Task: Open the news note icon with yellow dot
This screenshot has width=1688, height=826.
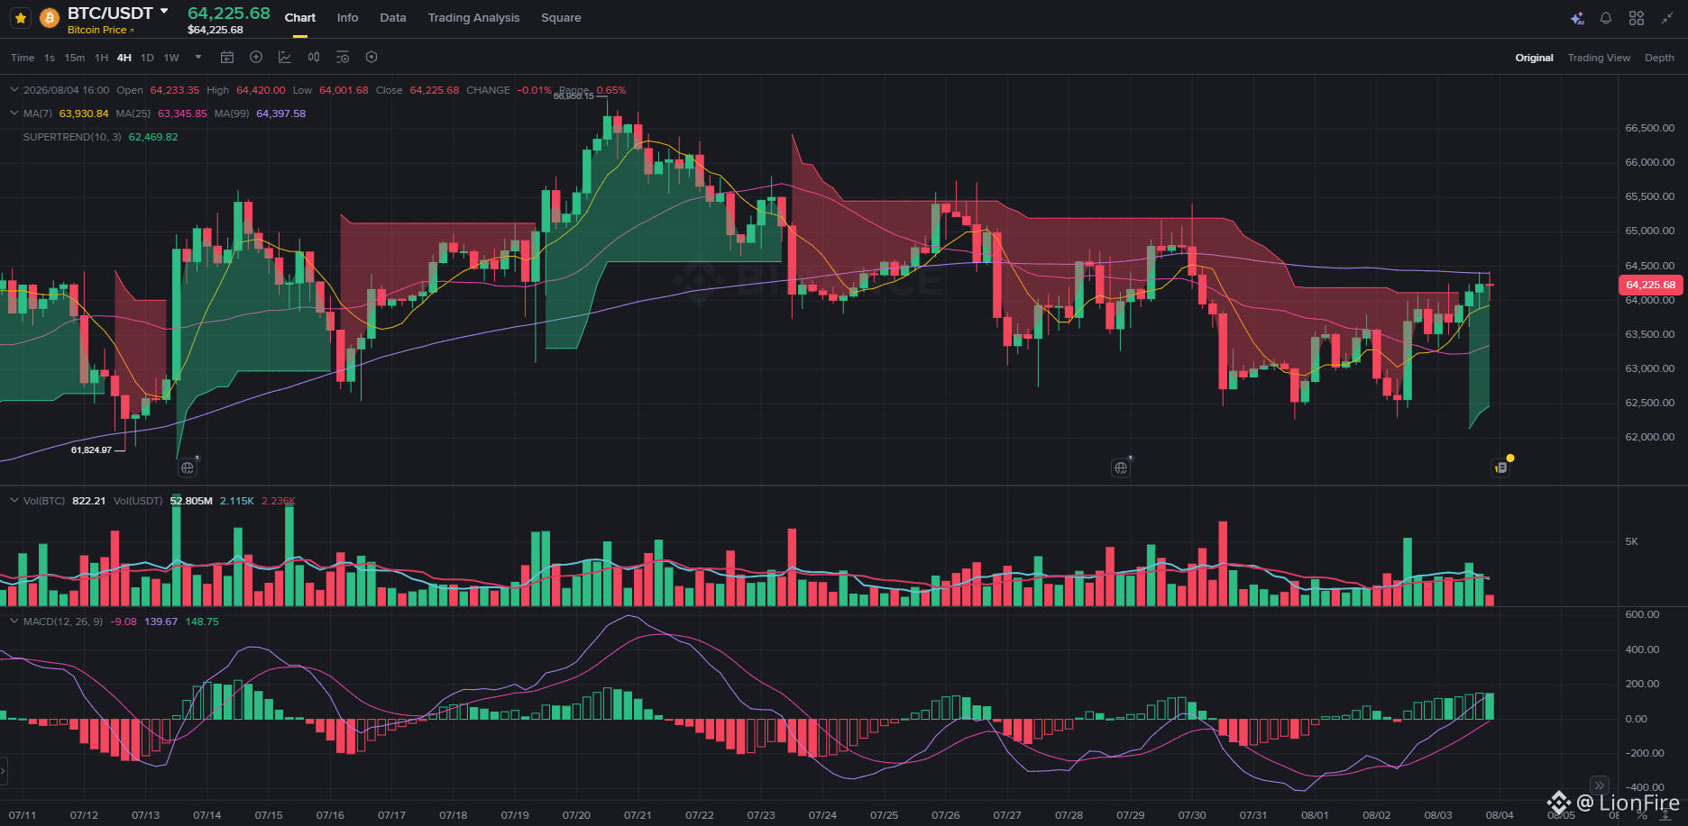Action: [1500, 467]
